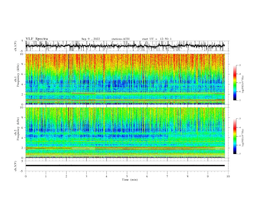Click the "5" tick on ch.1(V) axis

22,41
